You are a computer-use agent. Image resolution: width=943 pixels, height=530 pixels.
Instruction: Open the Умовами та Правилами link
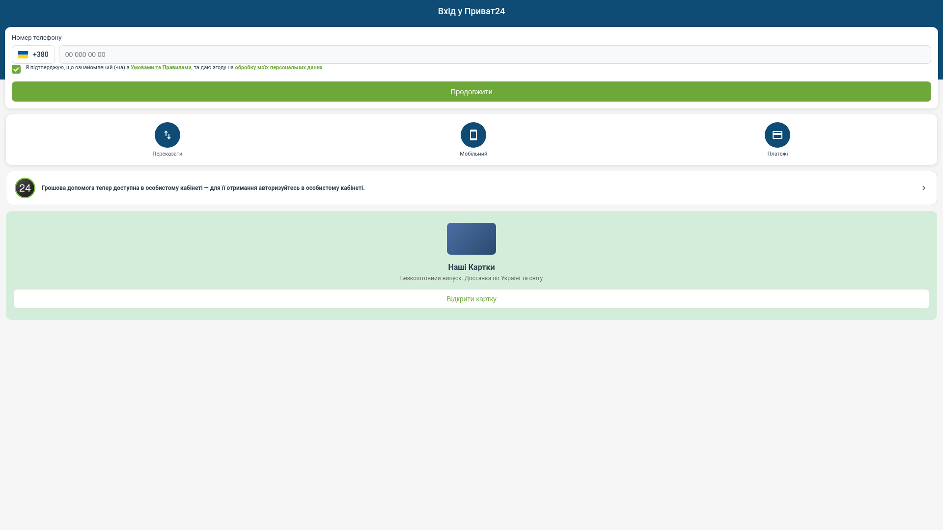click(161, 68)
